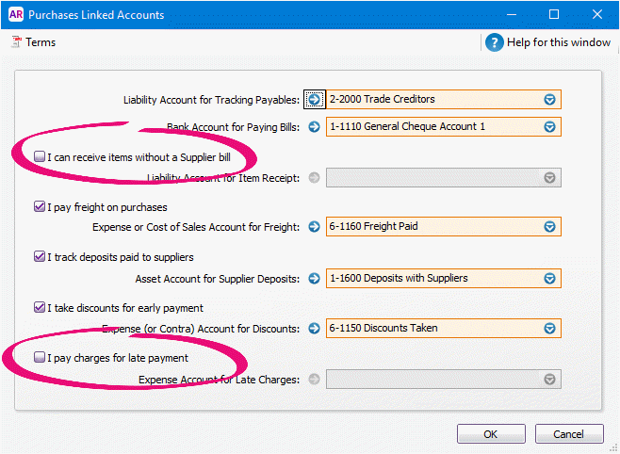Expand the Discounts Taken account dropdown

tap(549, 329)
